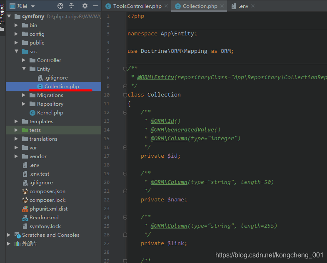
Task: Click the Kernel.php class file icon
Action: click(32, 113)
